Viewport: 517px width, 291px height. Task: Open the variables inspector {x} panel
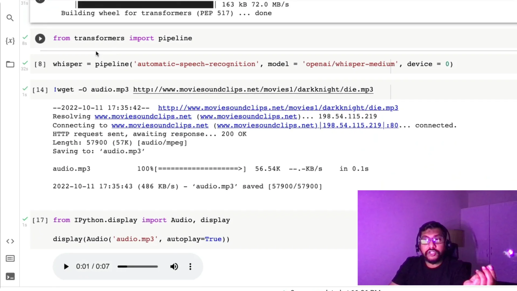coord(10,41)
